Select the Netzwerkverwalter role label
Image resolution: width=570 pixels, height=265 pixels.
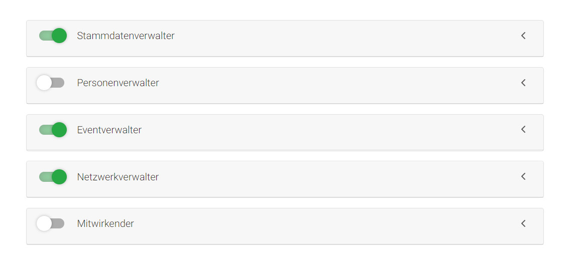(x=118, y=177)
